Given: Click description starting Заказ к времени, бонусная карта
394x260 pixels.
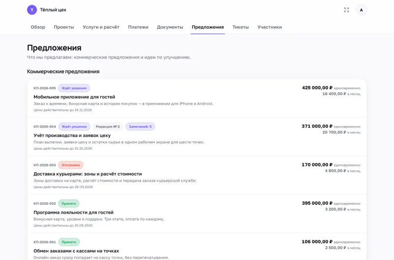Looking at the screenshot, I should click(124, 103).
